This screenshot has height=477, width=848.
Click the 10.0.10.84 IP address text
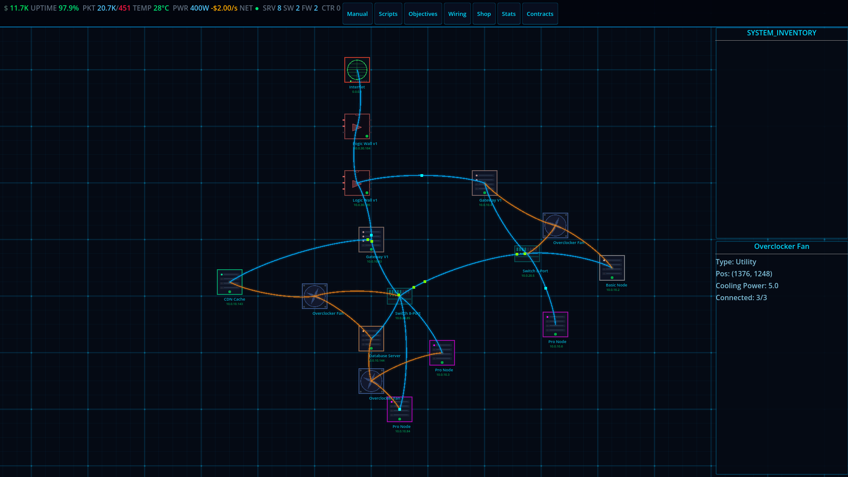coord(403,431)
